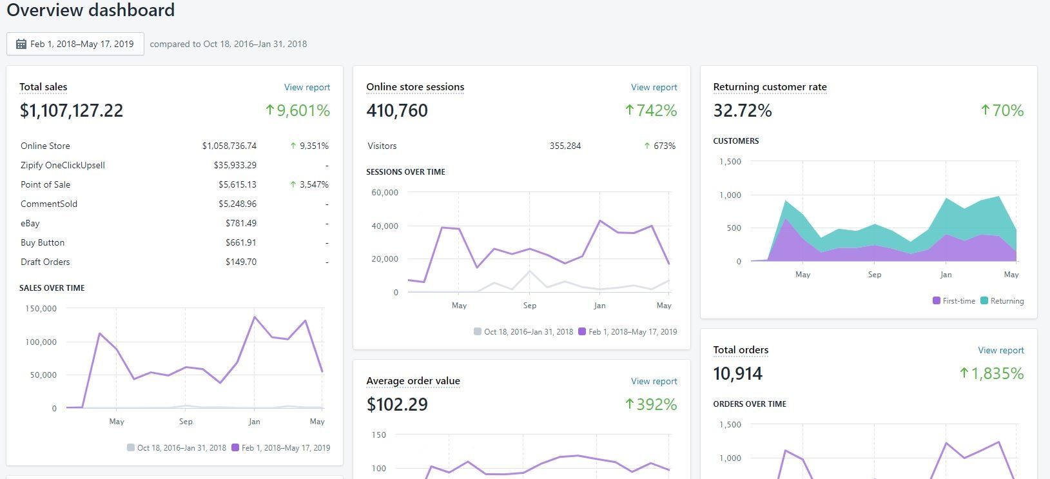The width and height of the screenshot is (1050, 479).
Task: Open View report for Total sales
Action: click(307, 87)
